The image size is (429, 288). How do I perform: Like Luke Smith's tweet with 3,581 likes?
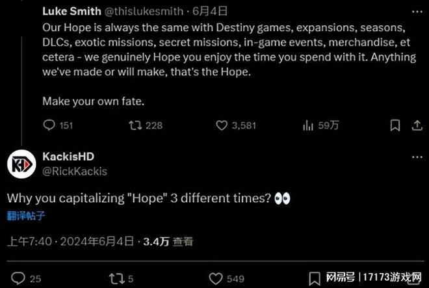[221, 125]
